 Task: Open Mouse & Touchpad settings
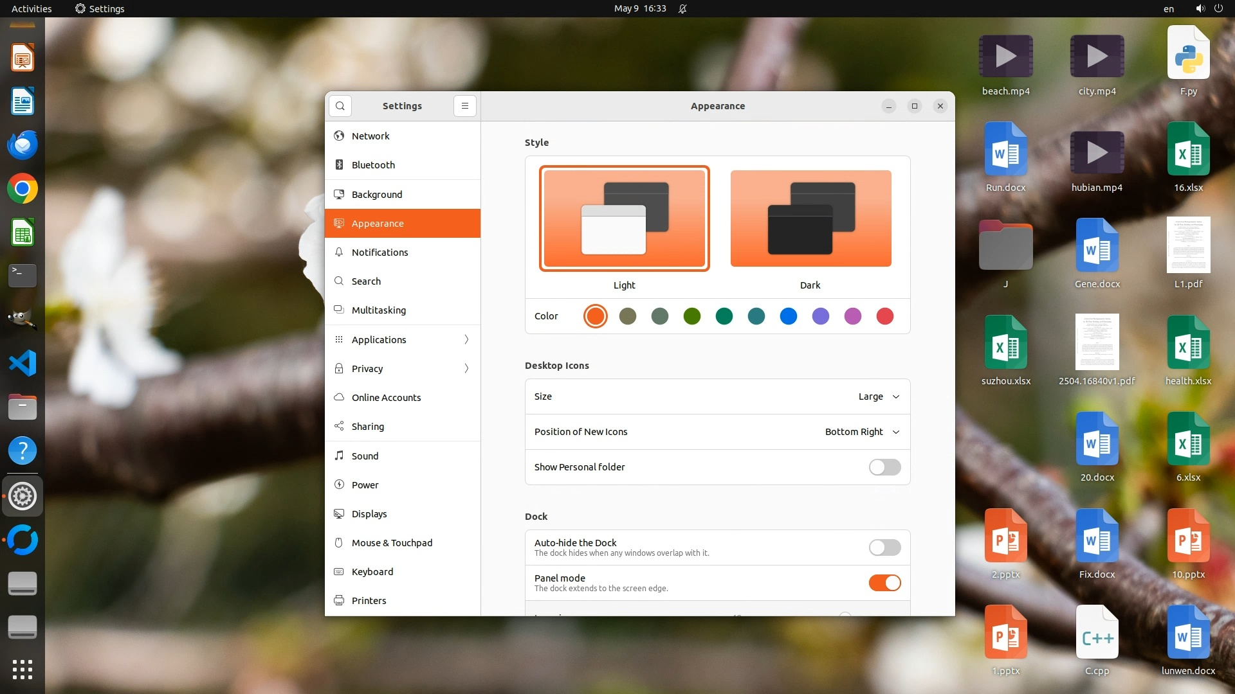coord(392,543)
